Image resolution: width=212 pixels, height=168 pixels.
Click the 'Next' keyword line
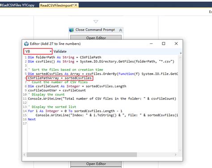[32, 120]
